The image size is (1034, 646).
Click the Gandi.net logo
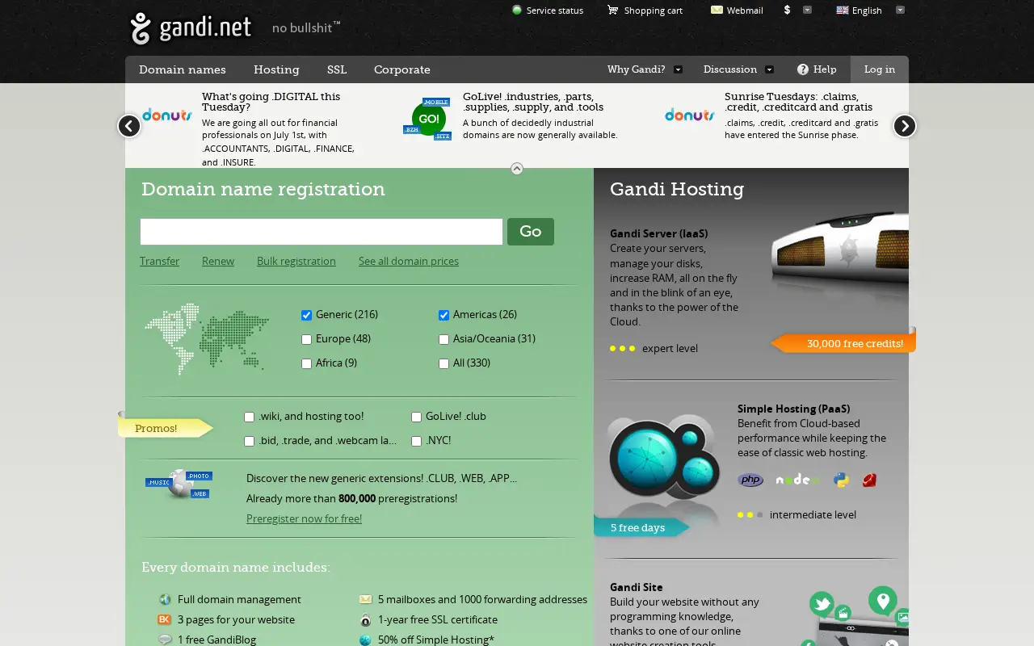click(191, 28)
